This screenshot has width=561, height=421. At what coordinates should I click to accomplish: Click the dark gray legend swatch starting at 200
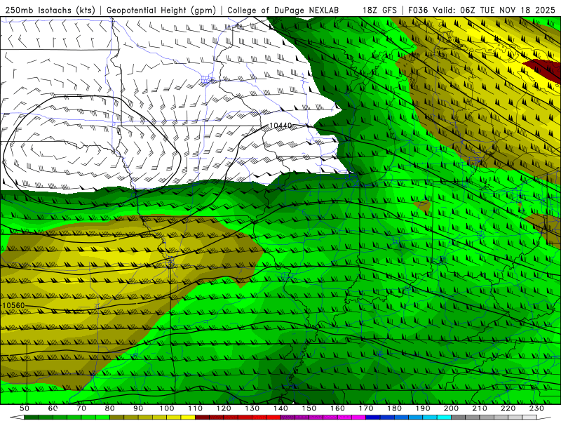tap(459, 417)
